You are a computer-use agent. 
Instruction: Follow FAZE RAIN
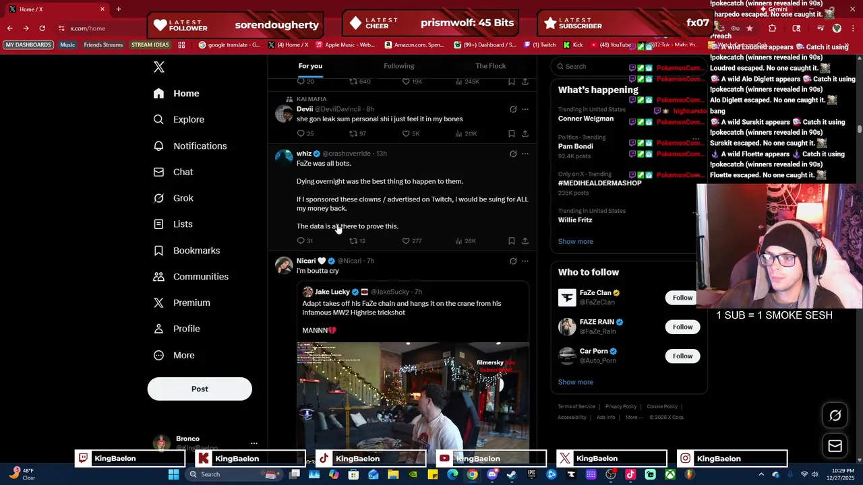point(682,327)
